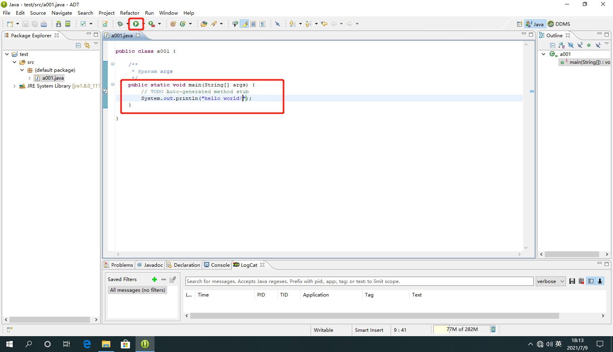Click the green Run button in toolbar

(136, 24)
